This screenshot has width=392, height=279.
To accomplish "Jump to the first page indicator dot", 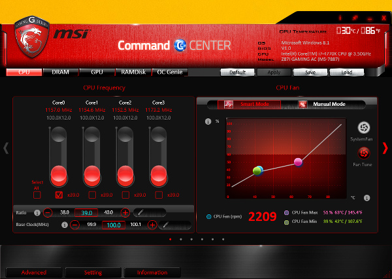I will (171, 239).
